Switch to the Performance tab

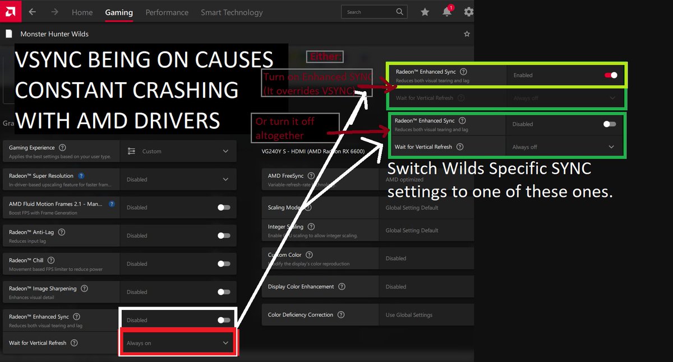(x=167, y=12)
